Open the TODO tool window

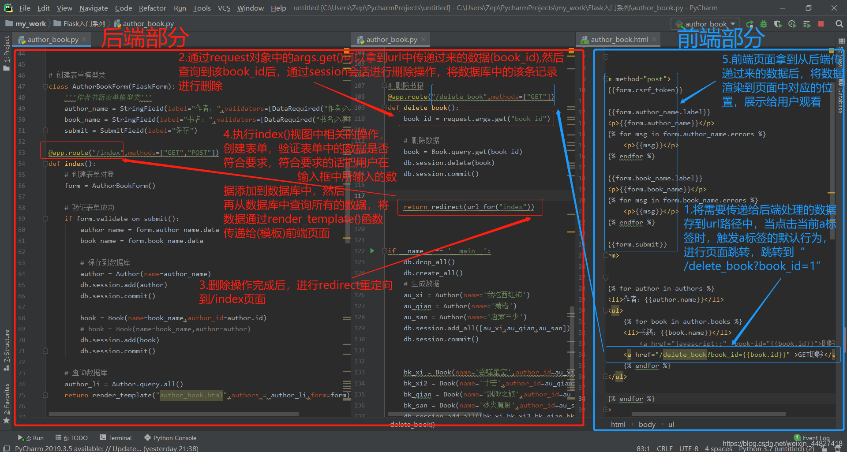[x=71, y=438]
